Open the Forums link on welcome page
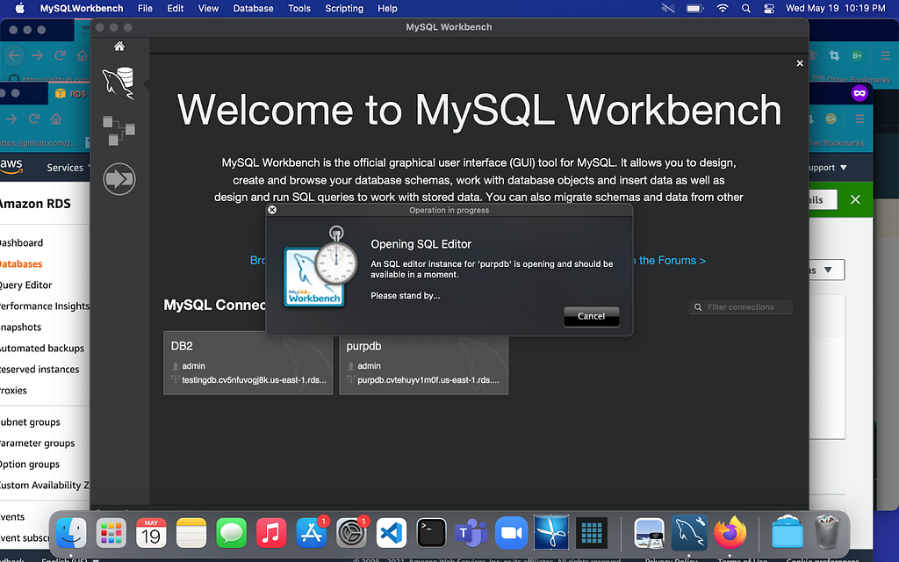Image resolution: width=899 pixels, height=562 pixels. click(672, 260)
